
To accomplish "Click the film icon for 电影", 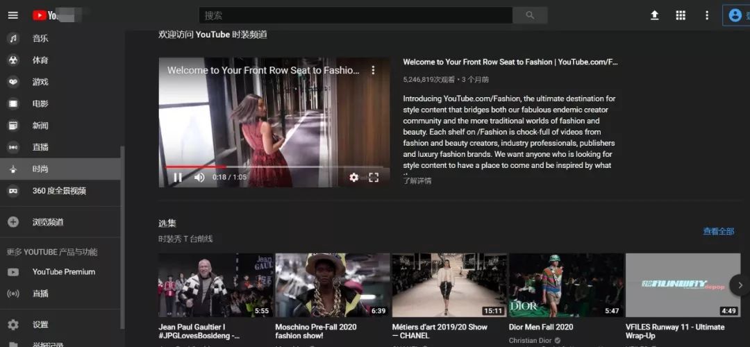I will click(13, 103).
